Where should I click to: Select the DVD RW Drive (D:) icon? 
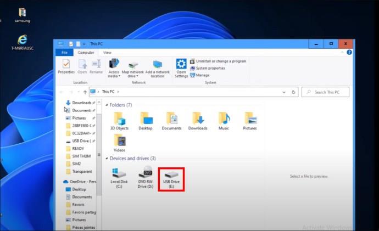click(146, 177)
